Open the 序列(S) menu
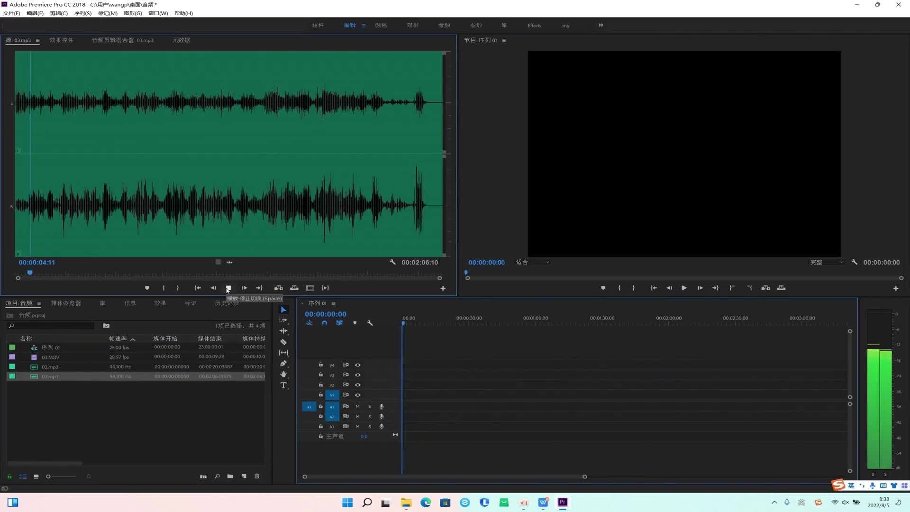This screenshot has height=512, width=910. (x=82, y=13)
